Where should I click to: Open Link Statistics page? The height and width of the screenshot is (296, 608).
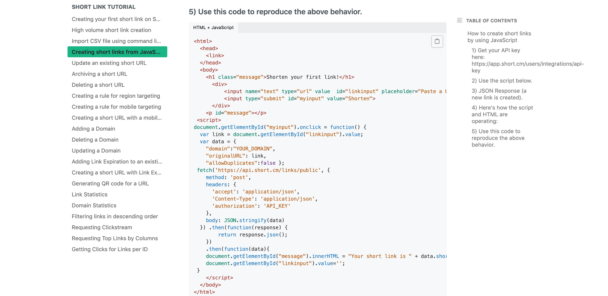coord(90,194)
